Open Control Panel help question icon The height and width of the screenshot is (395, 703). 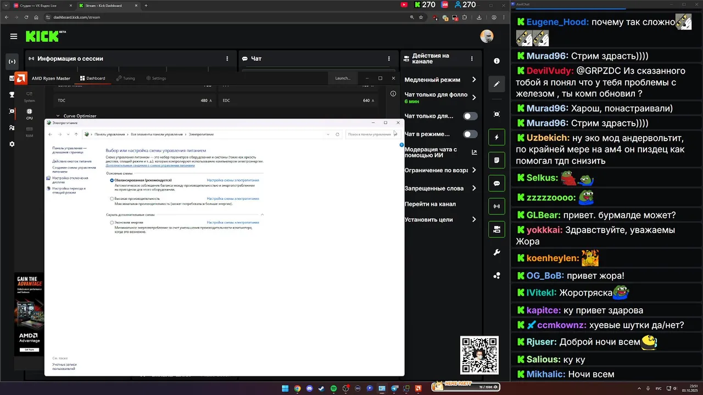tap(401, 145)
